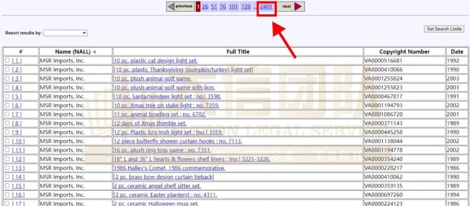Viewport: 470px width, 206px height.
Task: Click the Copyright Number column header
Action: click(404, 52)
